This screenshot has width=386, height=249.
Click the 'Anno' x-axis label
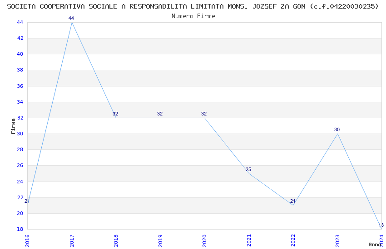click(x=375, y=244)
